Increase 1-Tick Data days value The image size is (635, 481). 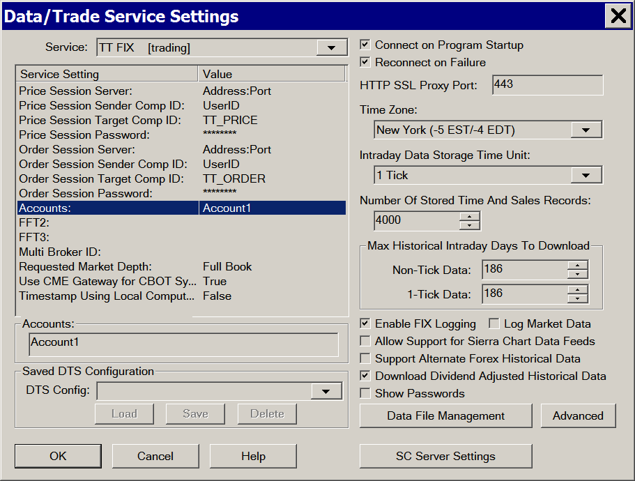click(577, 290)
